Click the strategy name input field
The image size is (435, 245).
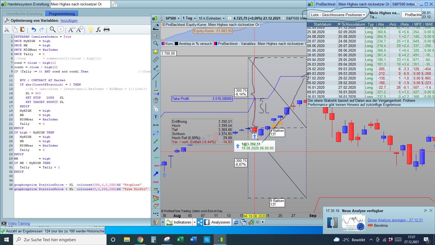(x=80, y=4)
